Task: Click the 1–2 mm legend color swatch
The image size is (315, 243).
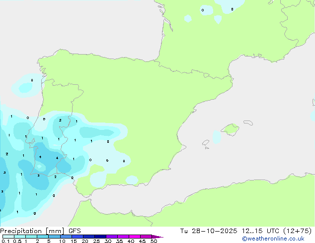Action: [31, 237]
